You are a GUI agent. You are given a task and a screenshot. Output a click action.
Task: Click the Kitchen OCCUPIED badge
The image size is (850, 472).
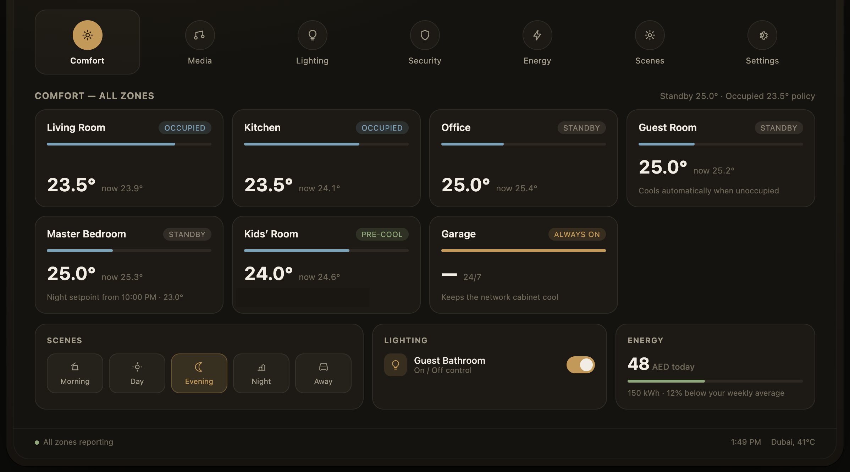382,128
